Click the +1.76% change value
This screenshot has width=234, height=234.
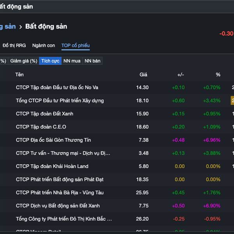tap(212, 193)
